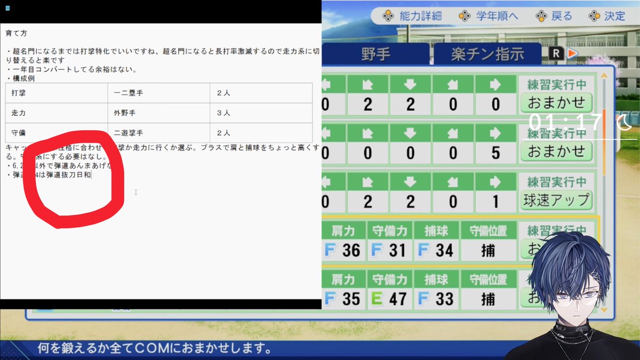Click the diagonal arrow icon left of down arrow, 球速アップ row
Screen dimensions: 640x360
coord(367,181)
